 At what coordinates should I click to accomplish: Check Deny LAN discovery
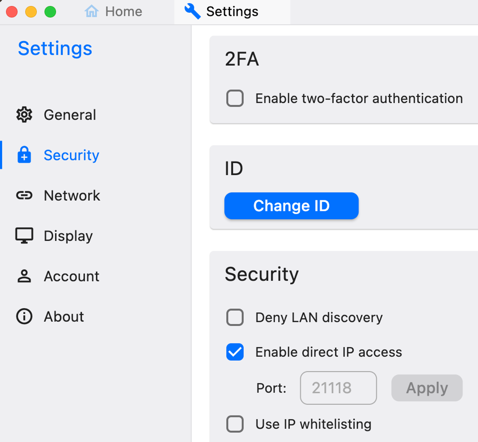click(x=235, y=317)
